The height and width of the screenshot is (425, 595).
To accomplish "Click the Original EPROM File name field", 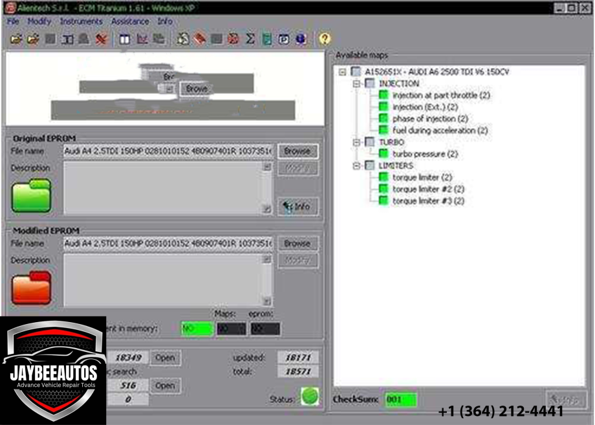I will [x=168, y=151].
